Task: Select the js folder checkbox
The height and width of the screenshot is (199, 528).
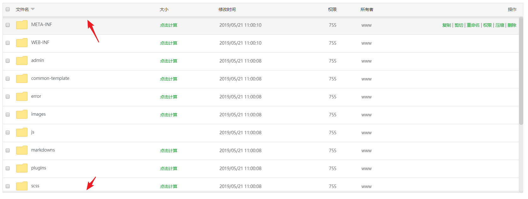Action: click(x=8, y=132)
